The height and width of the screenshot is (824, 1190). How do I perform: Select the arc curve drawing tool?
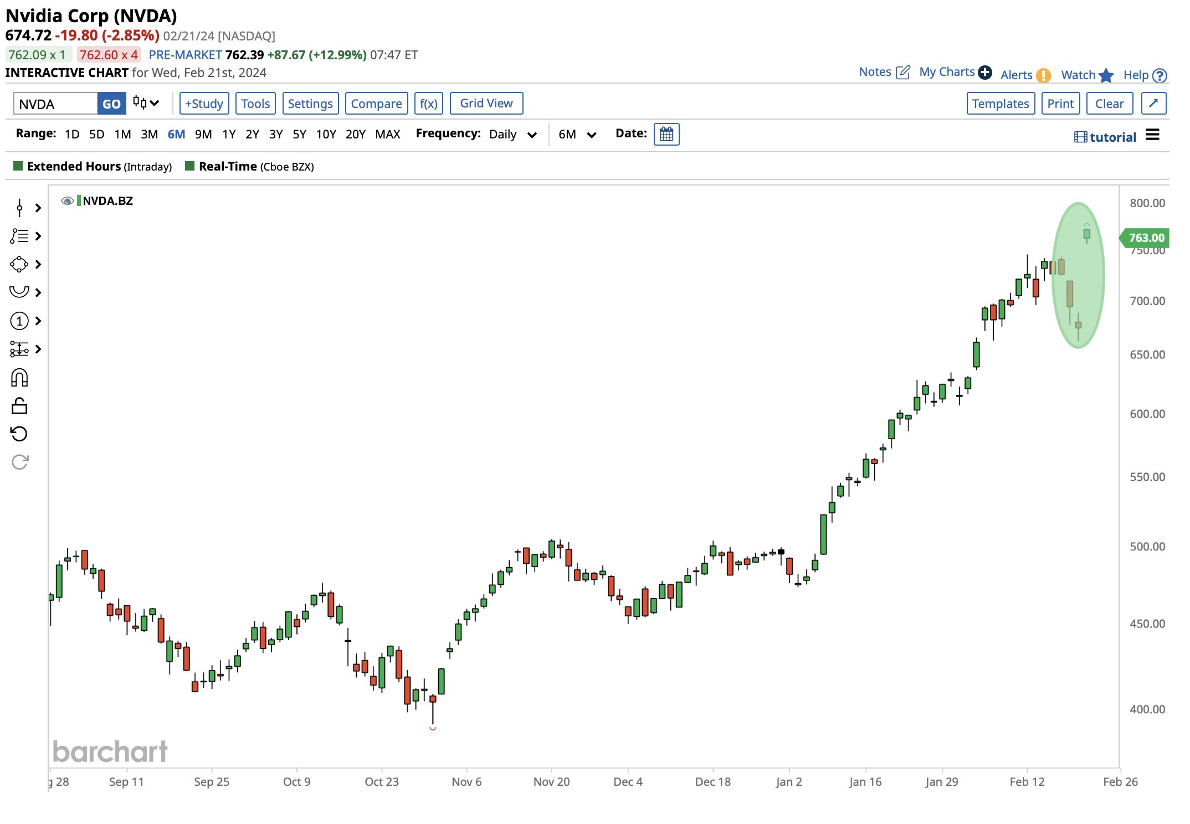pyautogui.click(x=19, y=292)
